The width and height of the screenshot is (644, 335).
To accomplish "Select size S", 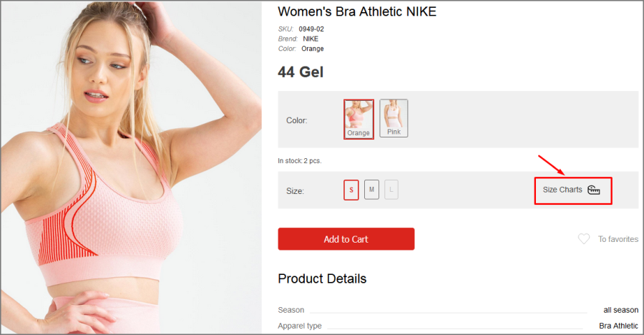I will pyautogui.click(x=351, y=190).
